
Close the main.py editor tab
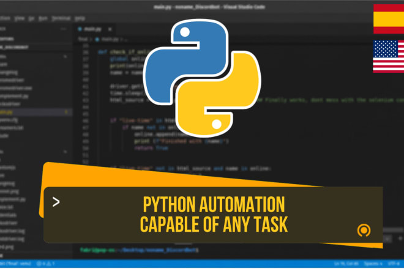(110, 29)
